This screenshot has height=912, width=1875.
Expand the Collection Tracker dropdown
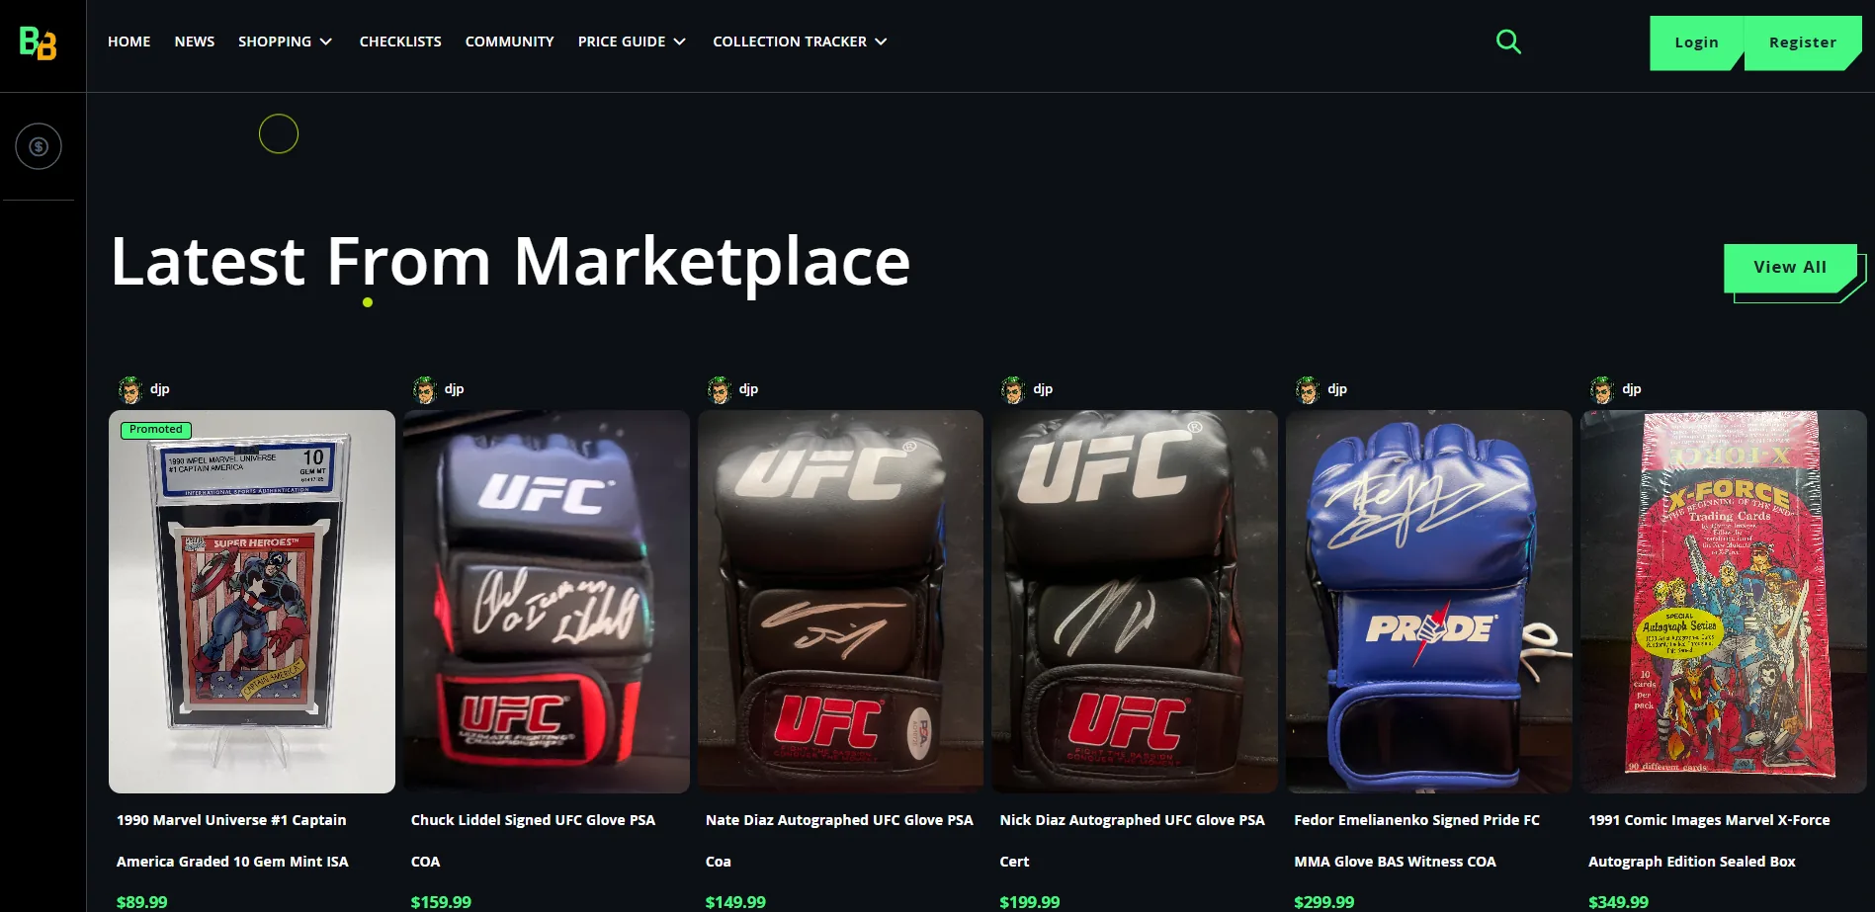pos(800,41)
